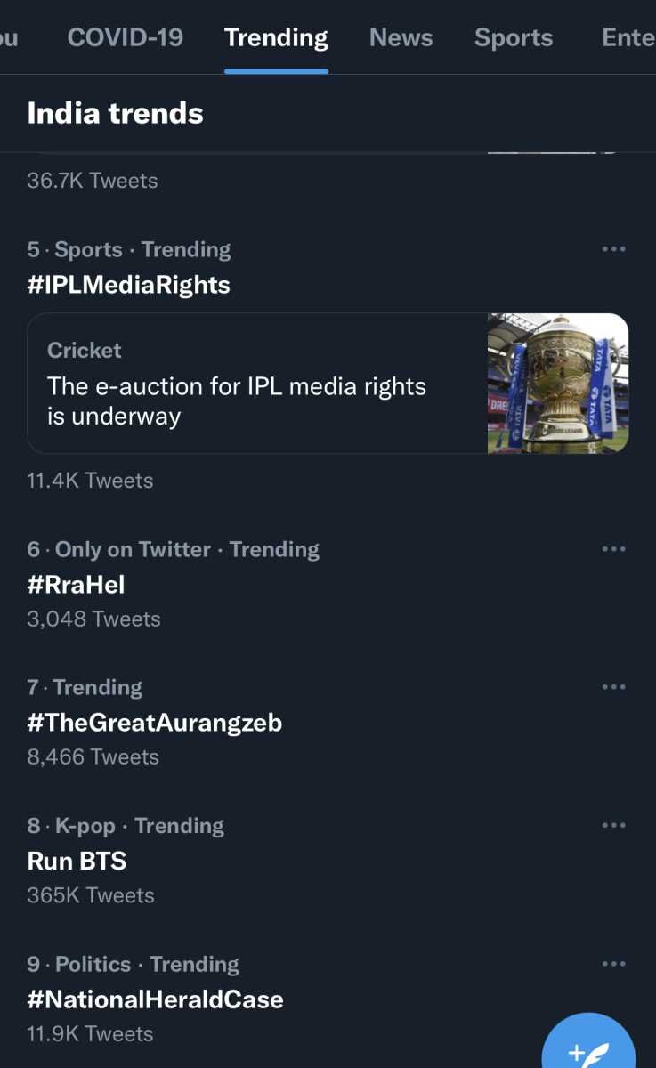Open the #IPLMediaRights hashtag
The height and width of the screenshot is (1068, 656).
[x=129, y=285]
